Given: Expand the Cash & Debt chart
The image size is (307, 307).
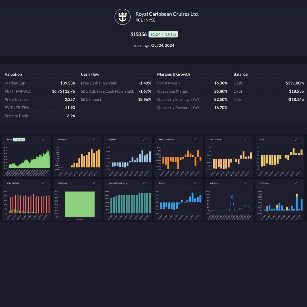Looking at the screenshot, I should pyautogui.click(x=43, y=183).
